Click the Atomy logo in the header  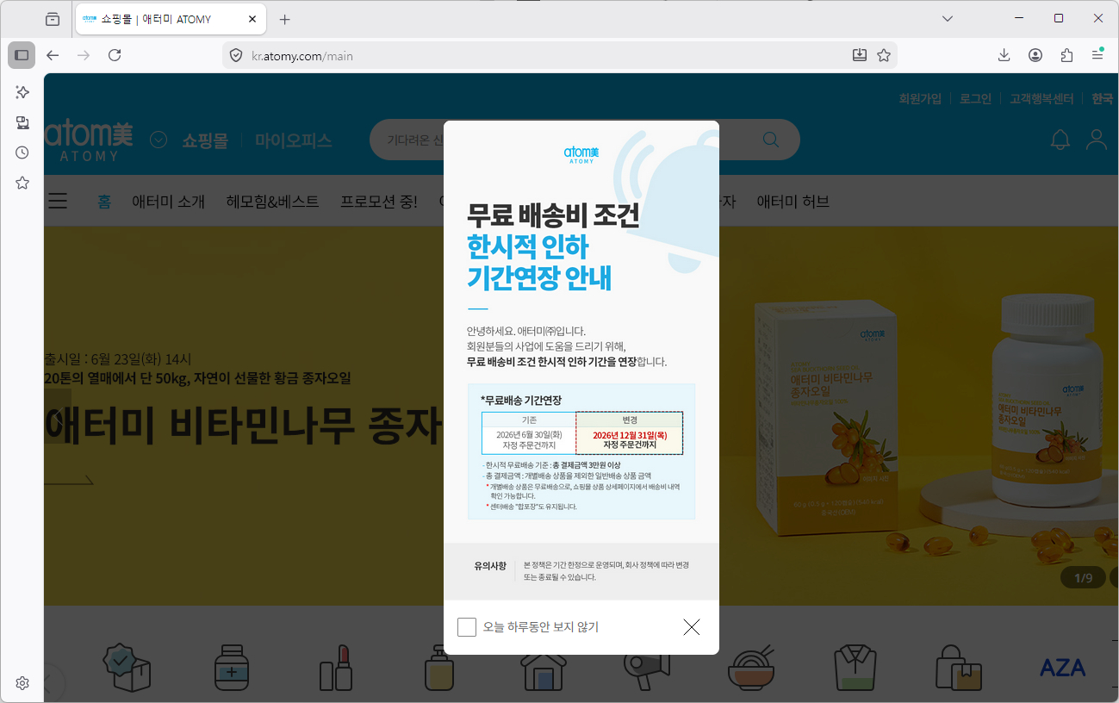pyautogui.click(x=89, y=141)
